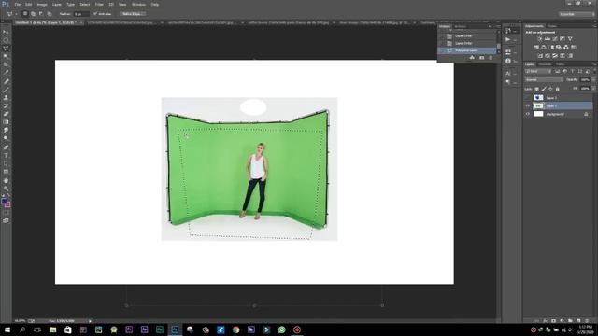
Task: Open the Filter menu
Action: tap(99, 4)
